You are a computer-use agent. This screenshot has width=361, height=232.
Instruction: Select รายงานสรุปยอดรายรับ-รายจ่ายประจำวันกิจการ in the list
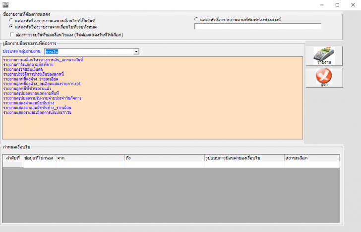(x=42, y=98)
